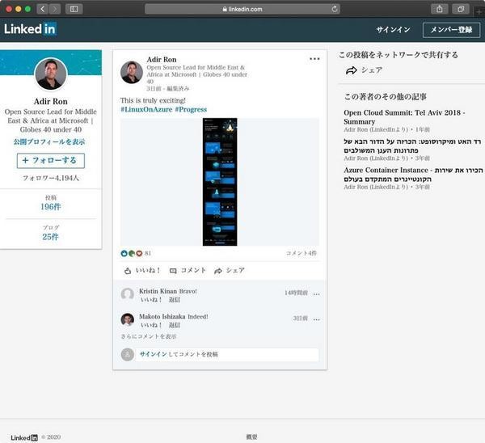This screenshot has width=485, height=443.
Task: Open post options three-dot menu
Action: click(314, 59)
